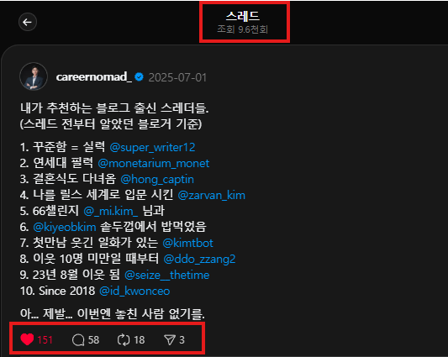The height and width of the screenshot is (357, 448).
Task: Click the blue verified badge
Action: pos(140,76)
